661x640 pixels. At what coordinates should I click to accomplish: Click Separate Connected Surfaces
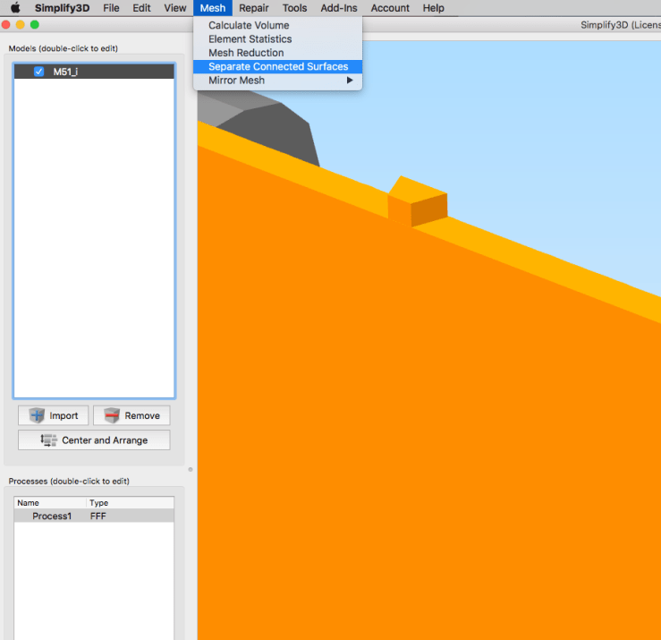pyautogui.click(x=277, y=66)
